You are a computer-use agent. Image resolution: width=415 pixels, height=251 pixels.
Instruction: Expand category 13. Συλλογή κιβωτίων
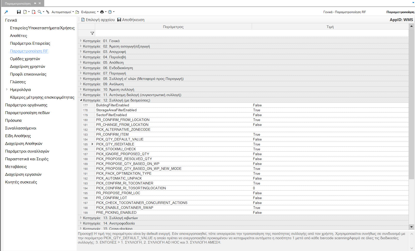(81, 218)
